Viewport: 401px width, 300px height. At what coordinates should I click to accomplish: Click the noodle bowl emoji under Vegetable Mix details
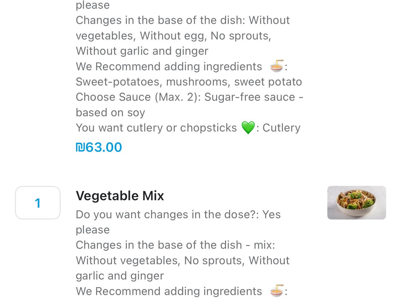[x=277, y=291]
